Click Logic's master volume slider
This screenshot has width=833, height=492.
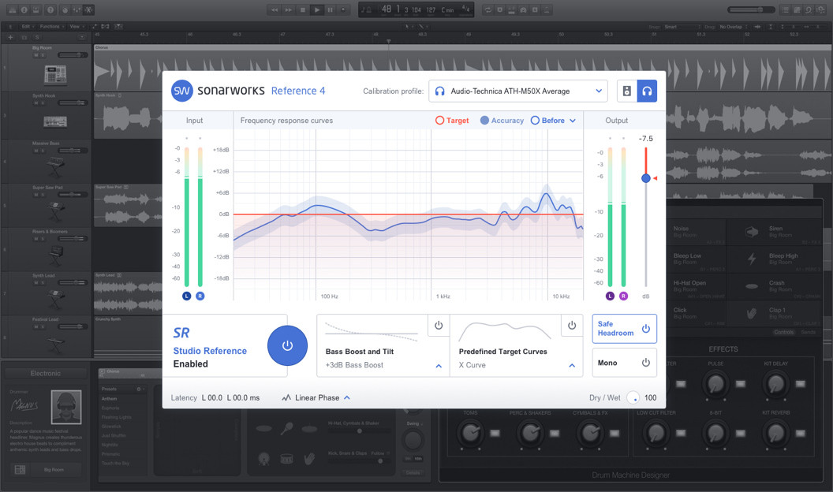pos(752,9)
